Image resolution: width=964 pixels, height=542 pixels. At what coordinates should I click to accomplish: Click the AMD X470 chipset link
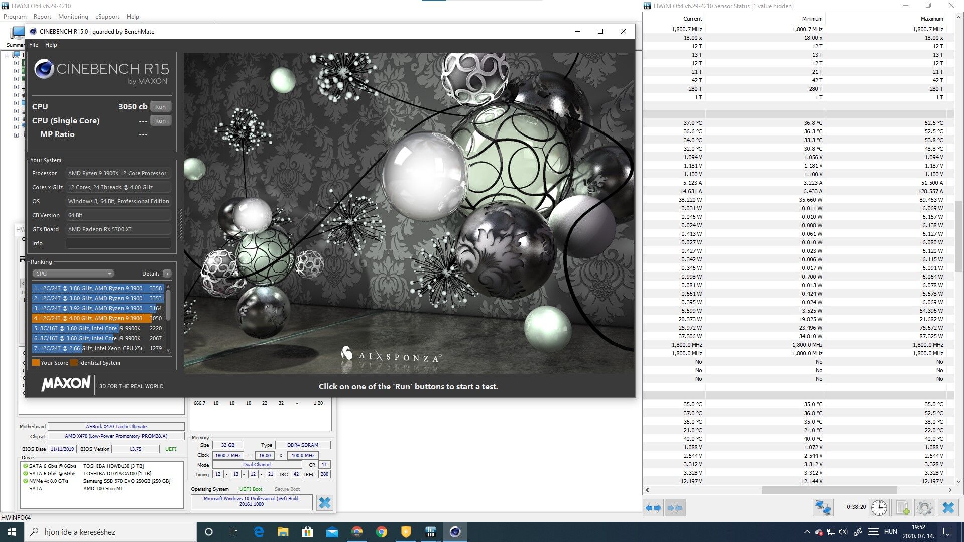116,436
